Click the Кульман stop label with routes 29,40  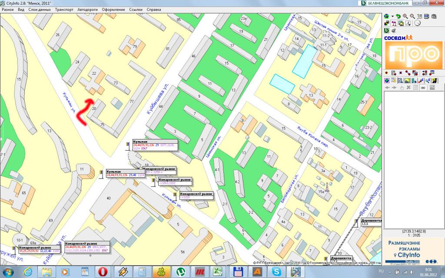(126, 174)
